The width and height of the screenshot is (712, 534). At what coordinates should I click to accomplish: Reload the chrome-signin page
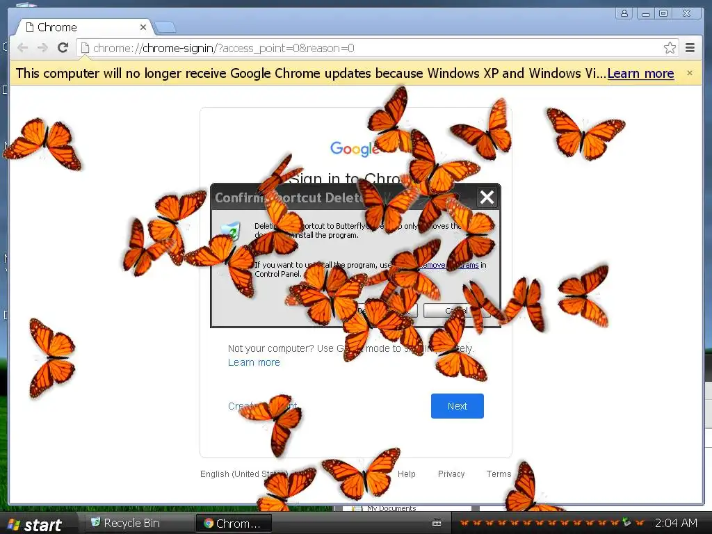pos(63,47)
